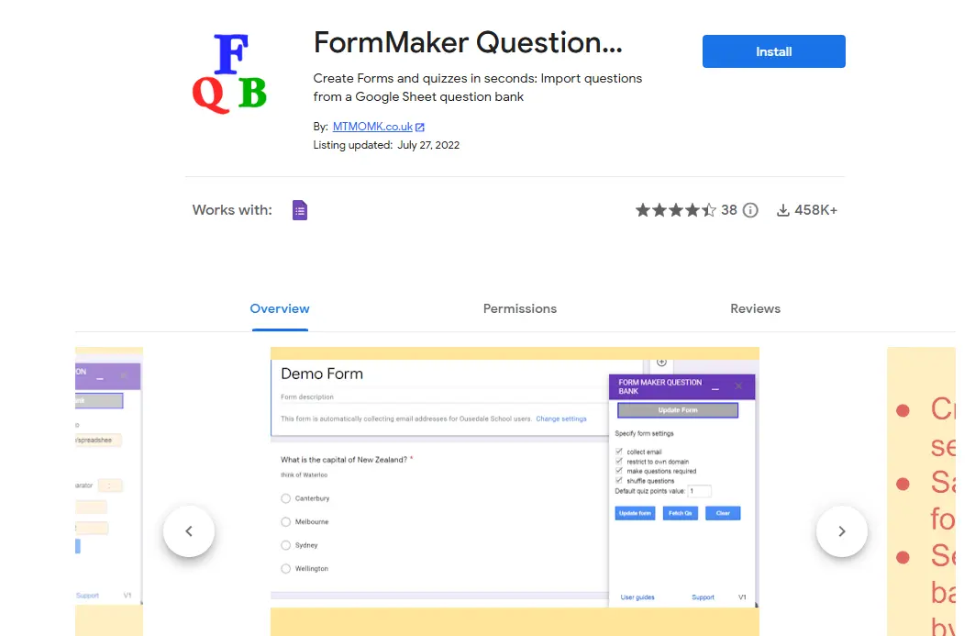The width and height of the screenshot is (975, 636).
Task: Toggle the shuffle questions checkbox
Action: (x=619, y=481)
